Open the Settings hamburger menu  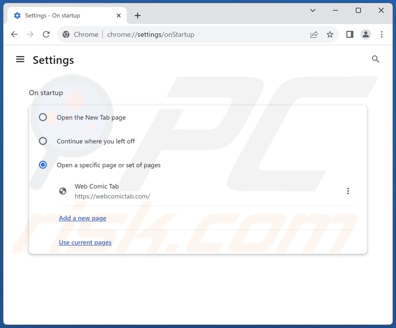[20, 59]
